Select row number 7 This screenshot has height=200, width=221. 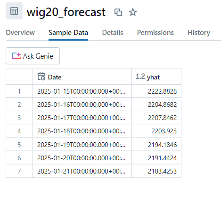coord(19,171)
